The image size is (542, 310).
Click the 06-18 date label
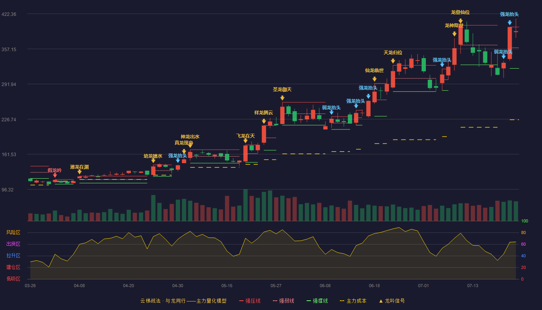point(374,286)
